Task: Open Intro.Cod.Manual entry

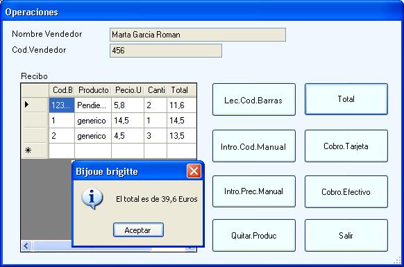Action: pos(254,146)
